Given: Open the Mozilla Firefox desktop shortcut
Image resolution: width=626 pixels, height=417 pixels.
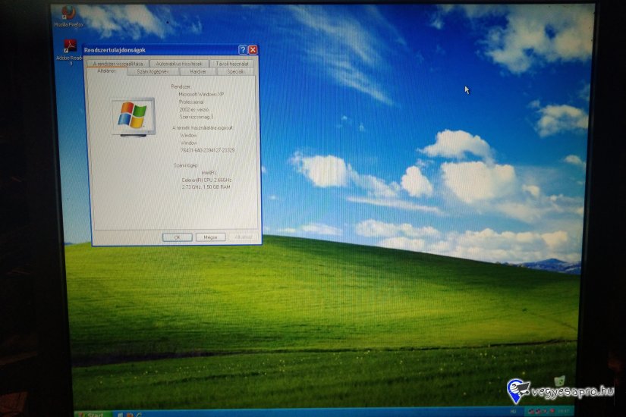Looking at the screenshot, I should tap(68, 13).
